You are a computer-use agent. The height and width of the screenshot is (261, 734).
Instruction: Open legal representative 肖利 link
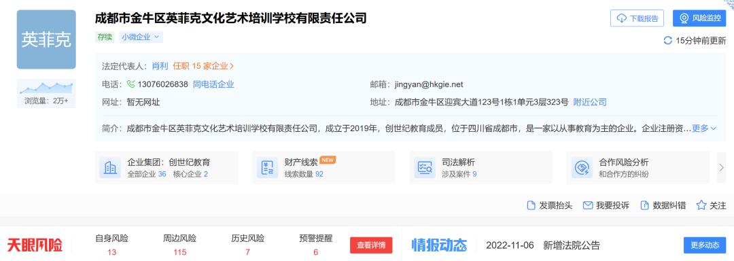click(x=160, y=66)
